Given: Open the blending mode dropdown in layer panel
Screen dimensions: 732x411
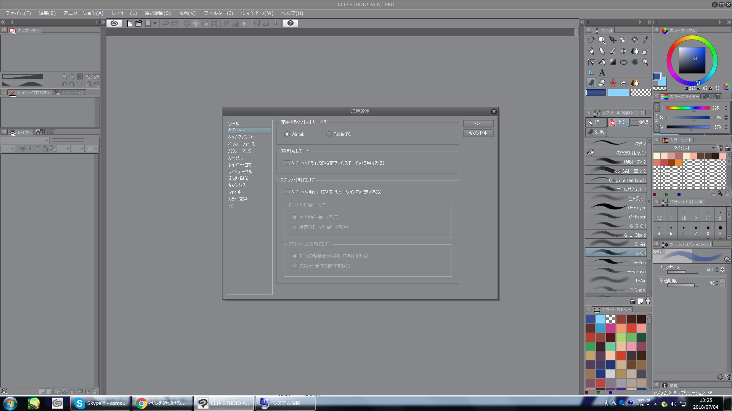Looking at the screenshot, I should click(25, 140).
